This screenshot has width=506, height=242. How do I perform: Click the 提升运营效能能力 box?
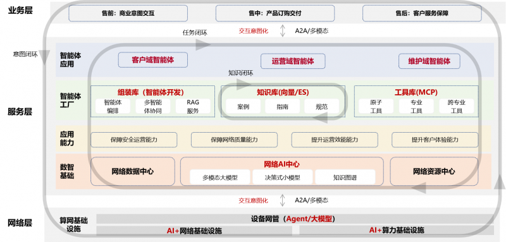(x=335, y=140)
